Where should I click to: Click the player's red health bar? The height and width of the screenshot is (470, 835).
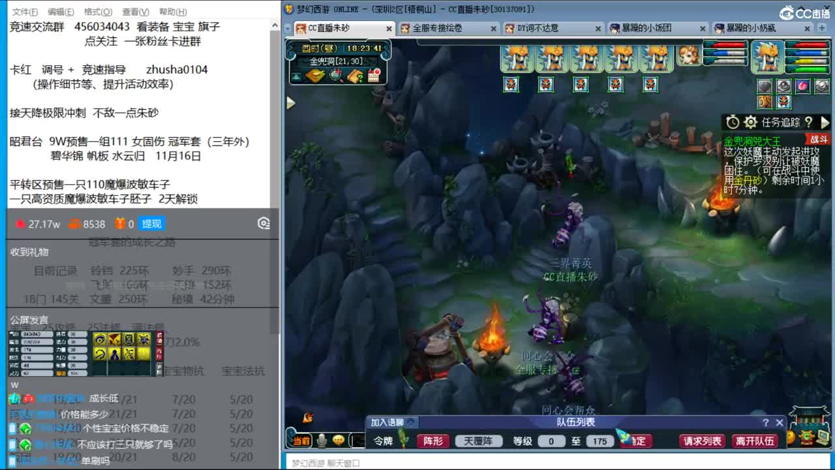pyautogui.click(x=808, y=44)
